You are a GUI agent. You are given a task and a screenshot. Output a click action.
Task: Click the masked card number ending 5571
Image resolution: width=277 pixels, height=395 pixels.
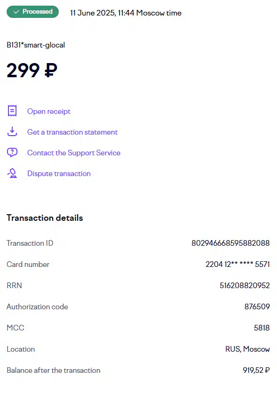(237, 264)
